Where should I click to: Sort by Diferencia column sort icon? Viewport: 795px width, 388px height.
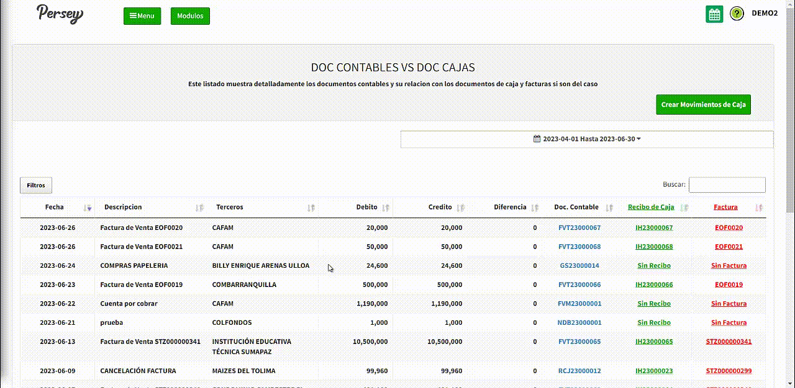(x=535, y=208)
